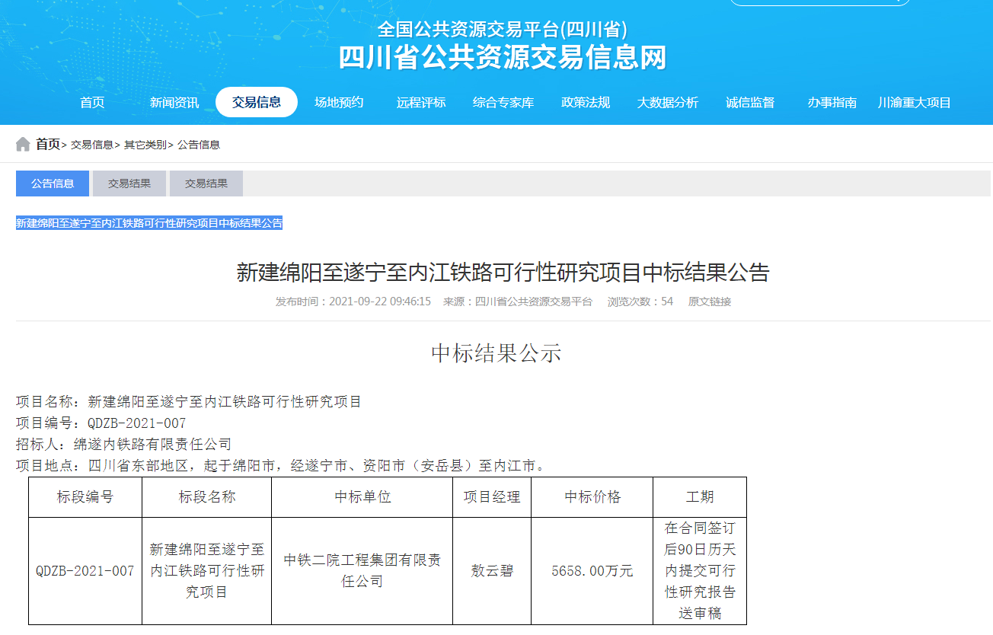993x635 pixels.
Task: Click platform heading 全国公共资源交易平台(四川省)
Action: (503, 30)
